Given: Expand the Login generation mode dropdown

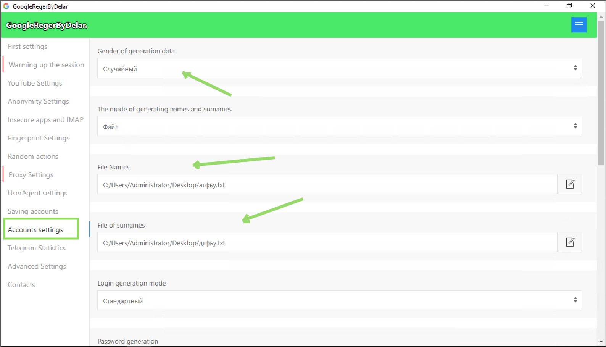Looking at the screenshot, I should pyautogui.click(x=339, y=300).
